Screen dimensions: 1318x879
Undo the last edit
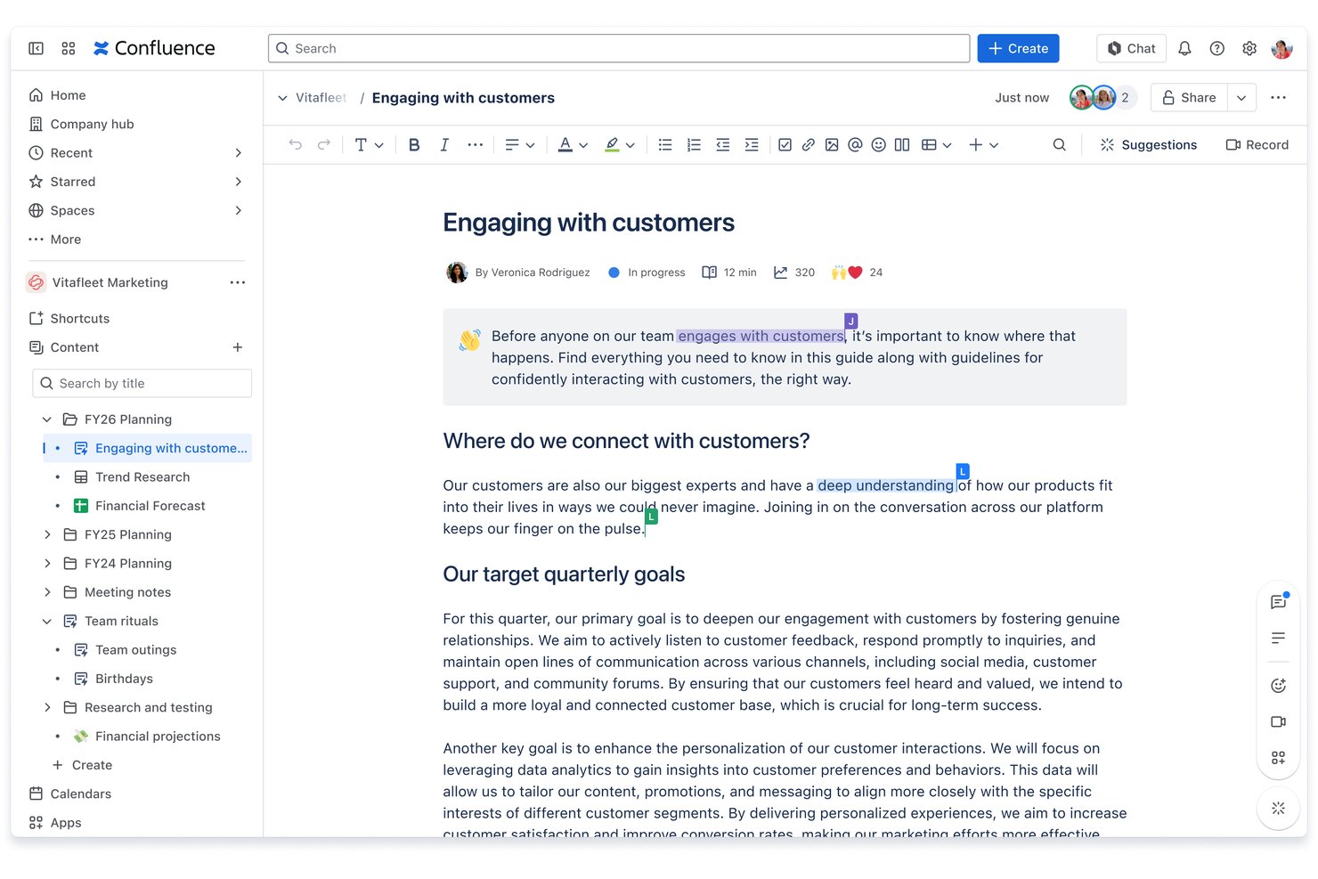tap(296, 144)
